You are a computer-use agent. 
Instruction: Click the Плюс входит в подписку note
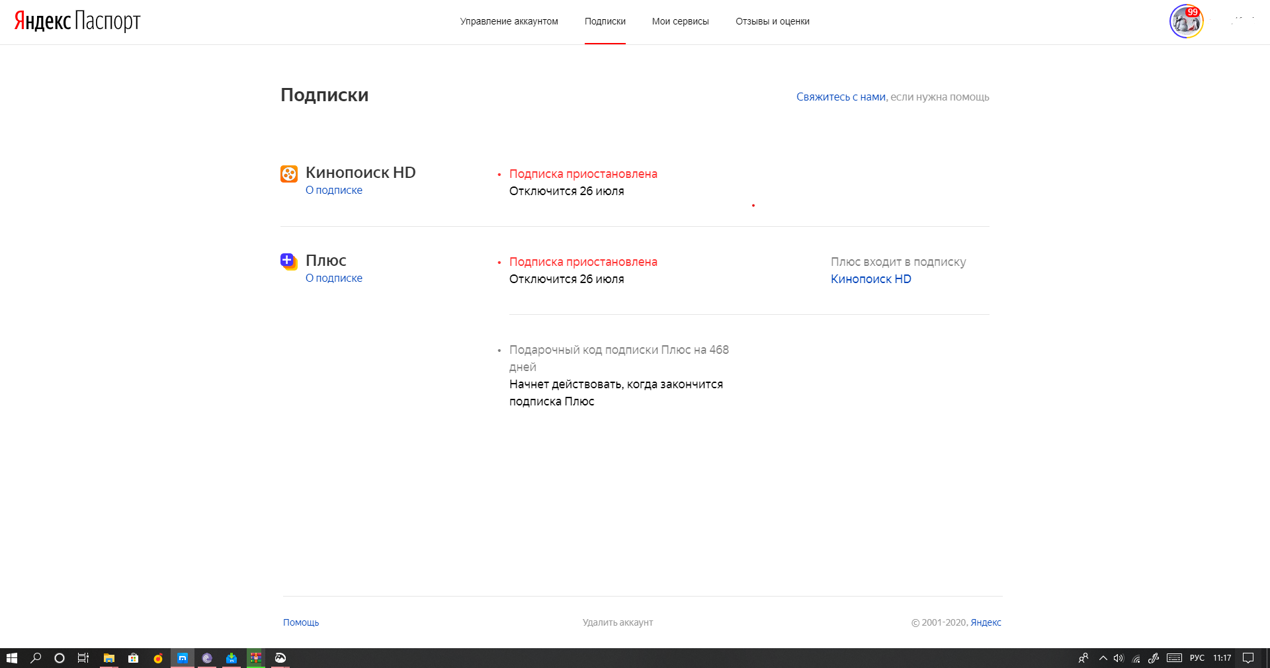[x=898, y=262]
